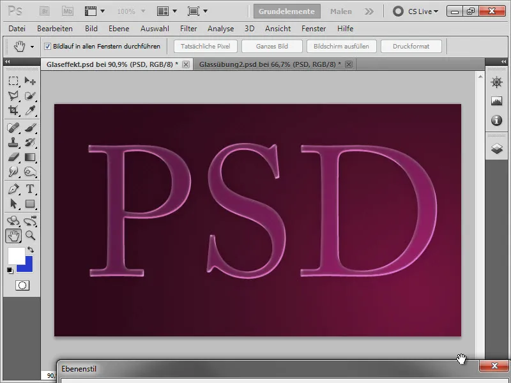Select the Spot Healing Brush tool

click(13, 128)
